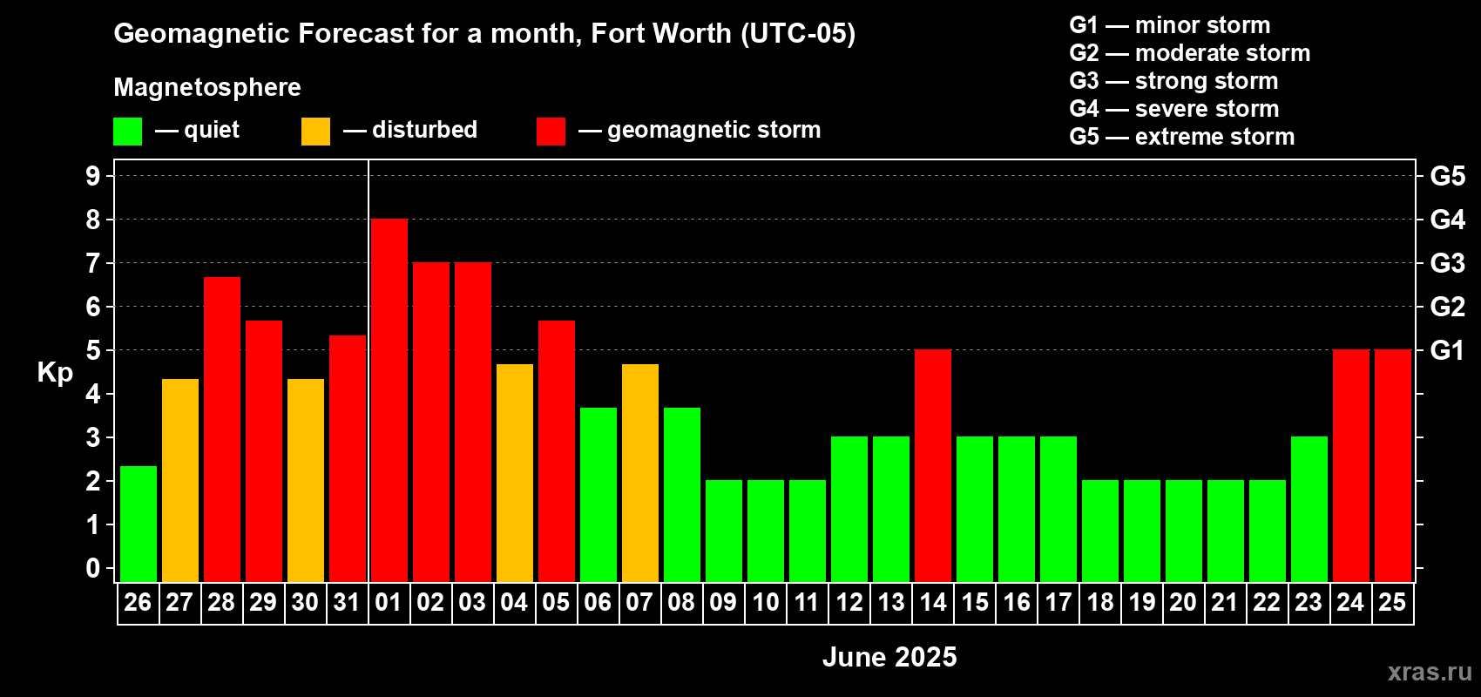Click the Geomagnetic Forecast chart title
This screenshot has width=1481, height=697.
click(484, 34)
